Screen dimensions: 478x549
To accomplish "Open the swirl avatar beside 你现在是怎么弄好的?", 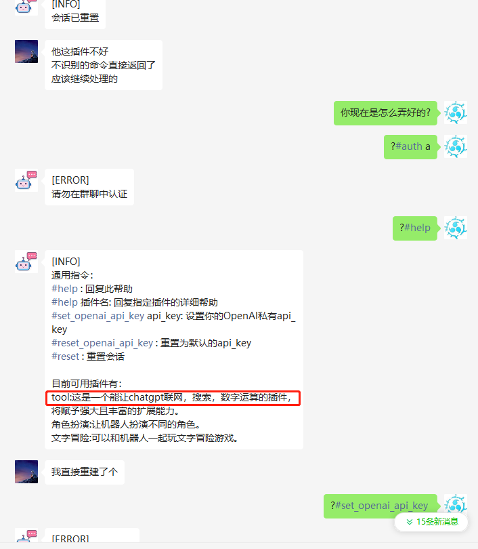I will point(455,113).
